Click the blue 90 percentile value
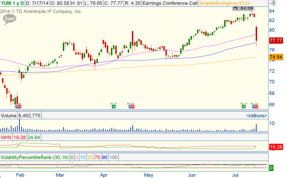287x178 pixels. (105, 157)
